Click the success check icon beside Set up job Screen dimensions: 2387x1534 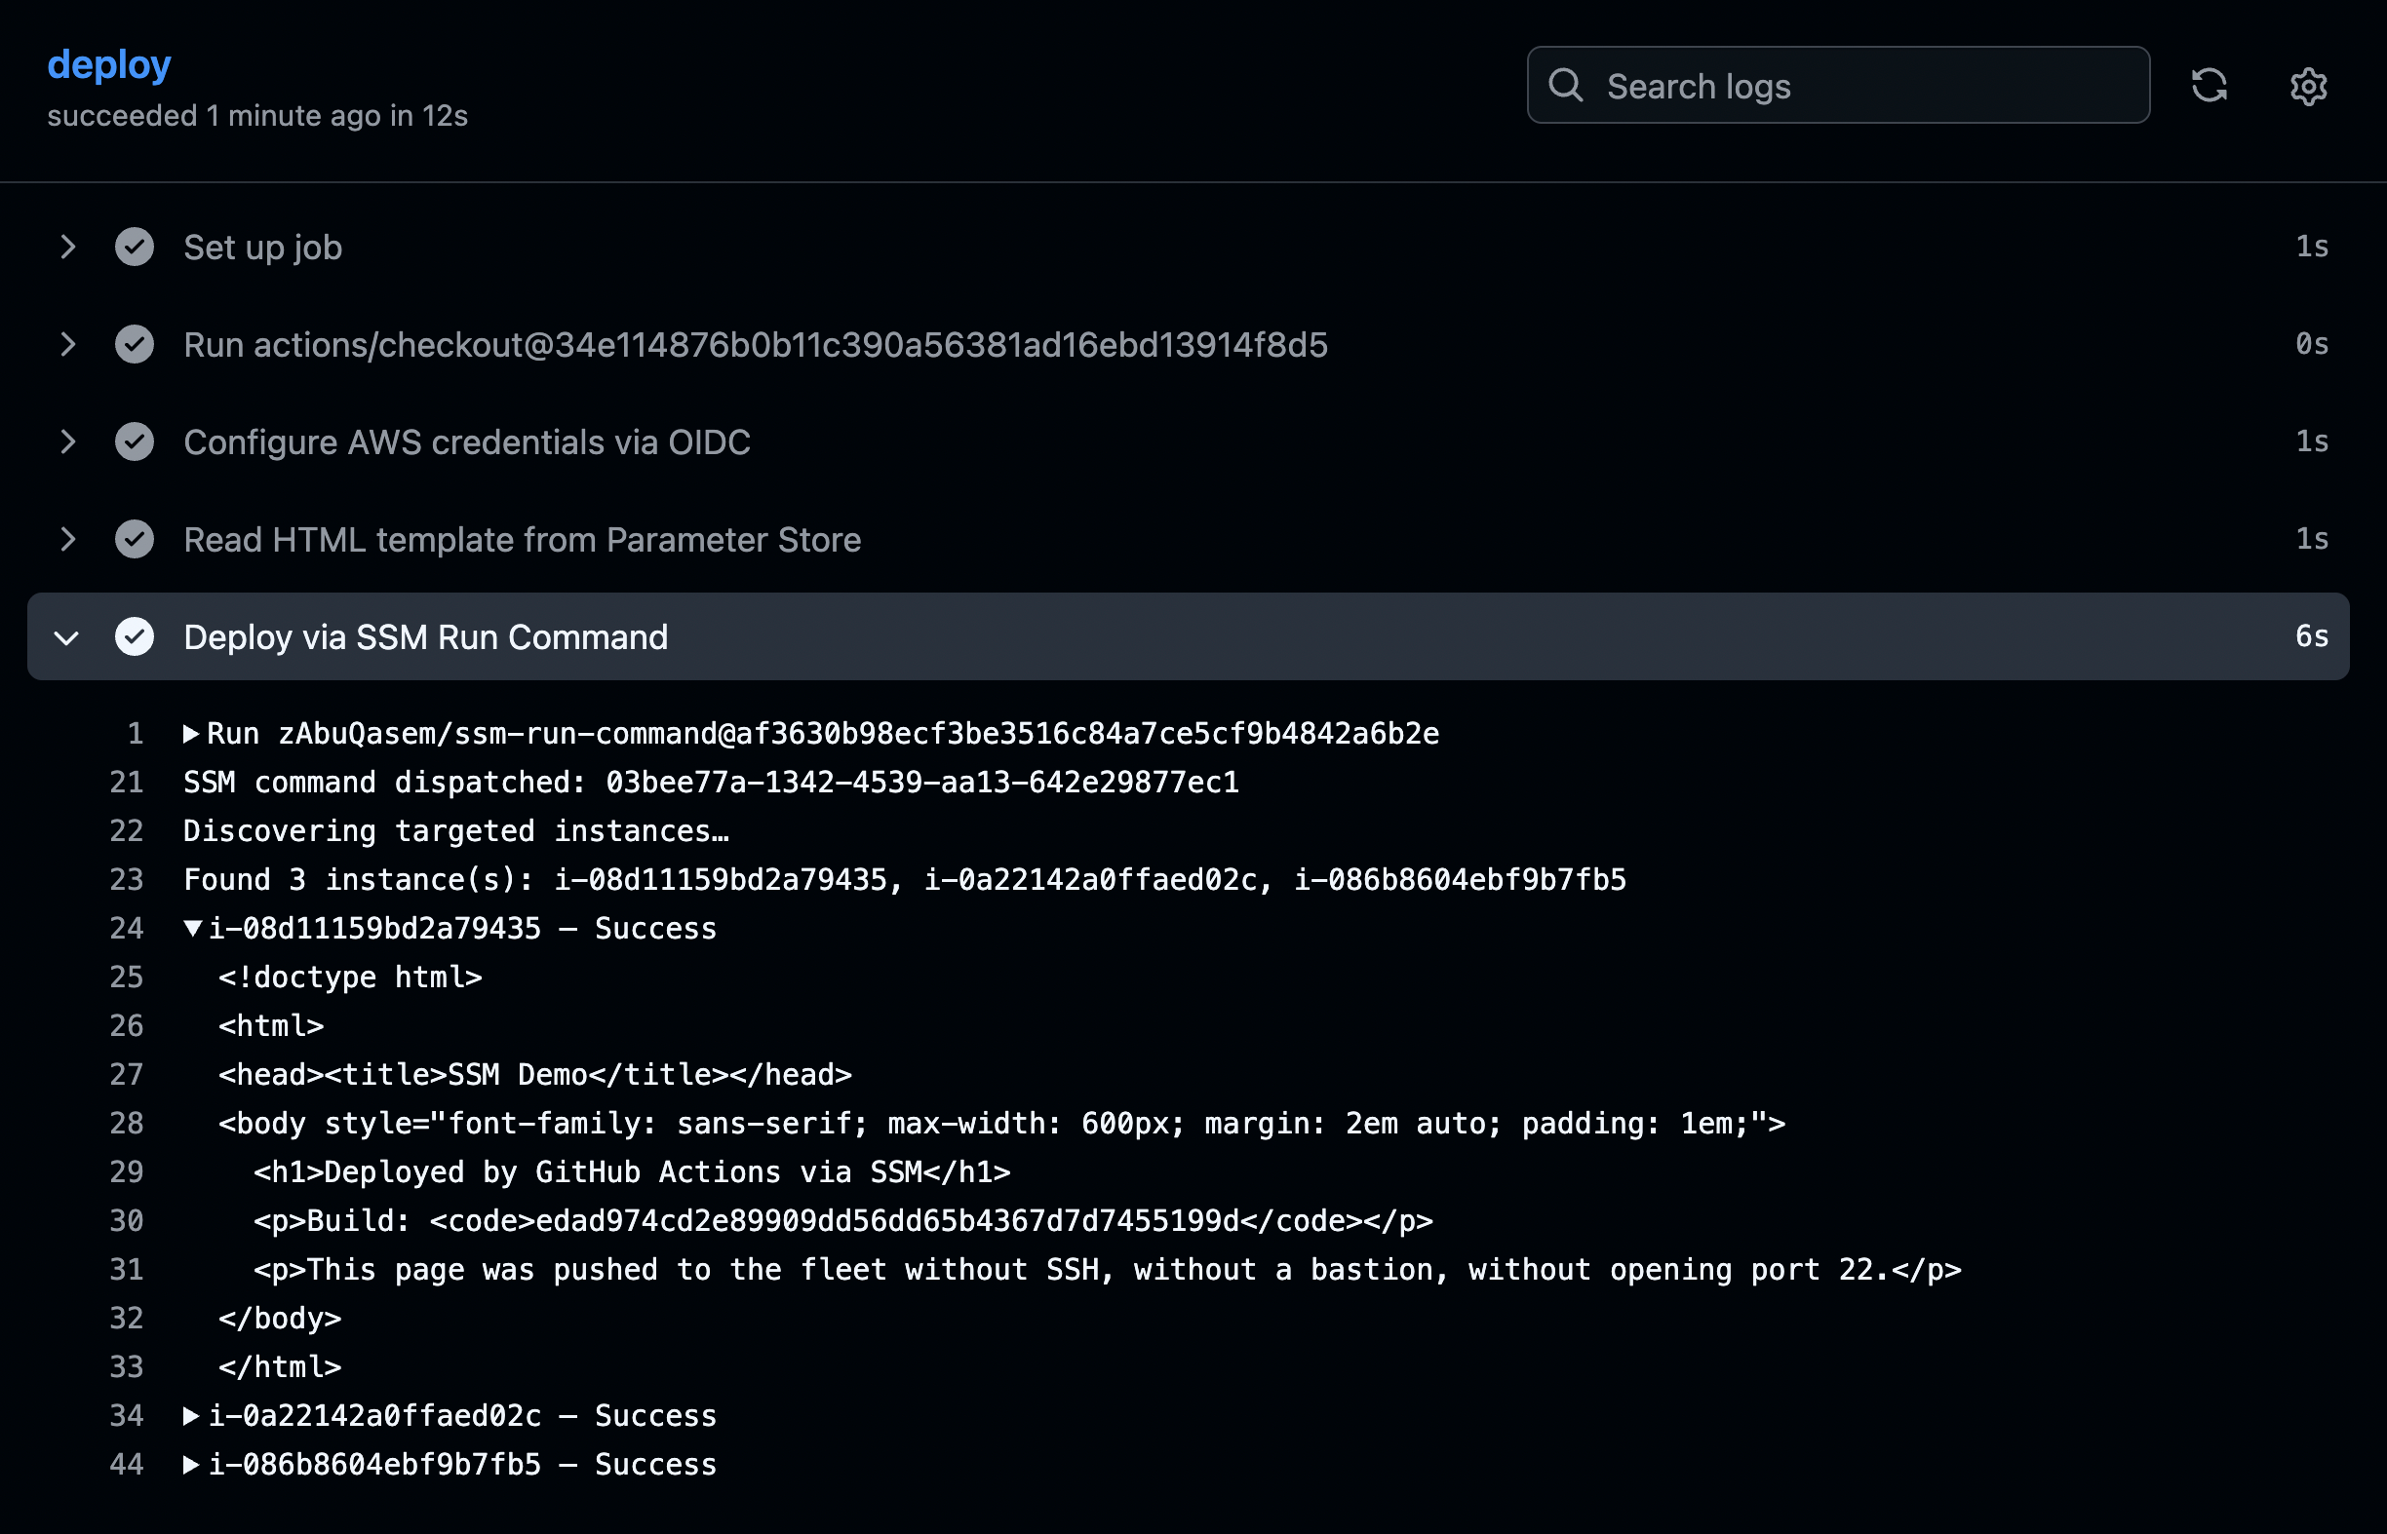pos(135,247)
